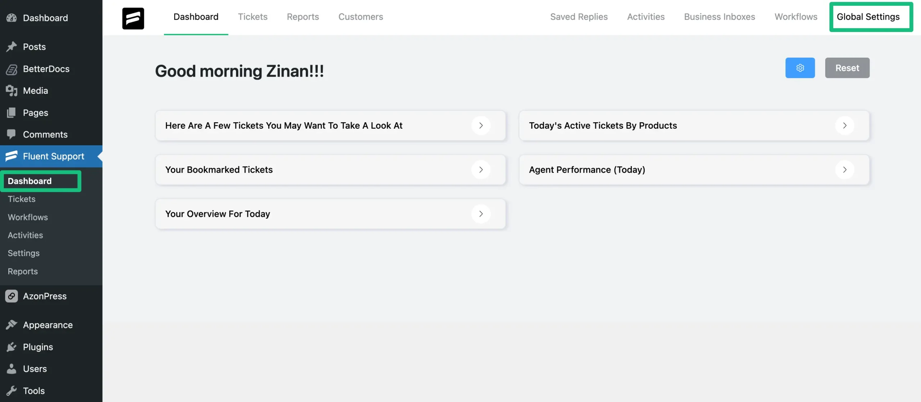This screenshot has width=921, height=402.
Task: Select Tickets submenu under Fluent Support
Action: 22,199
